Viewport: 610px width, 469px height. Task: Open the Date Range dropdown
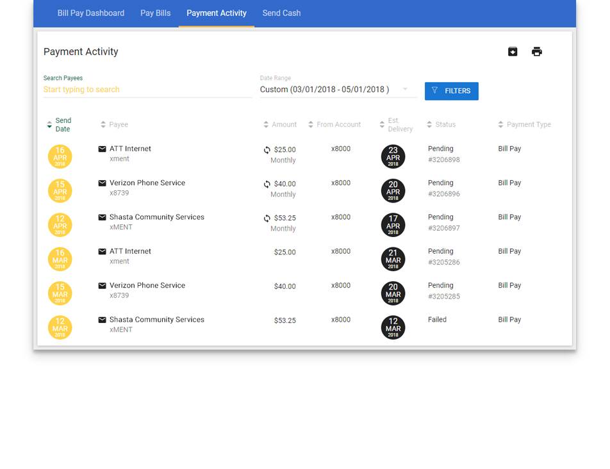[338, 90]
